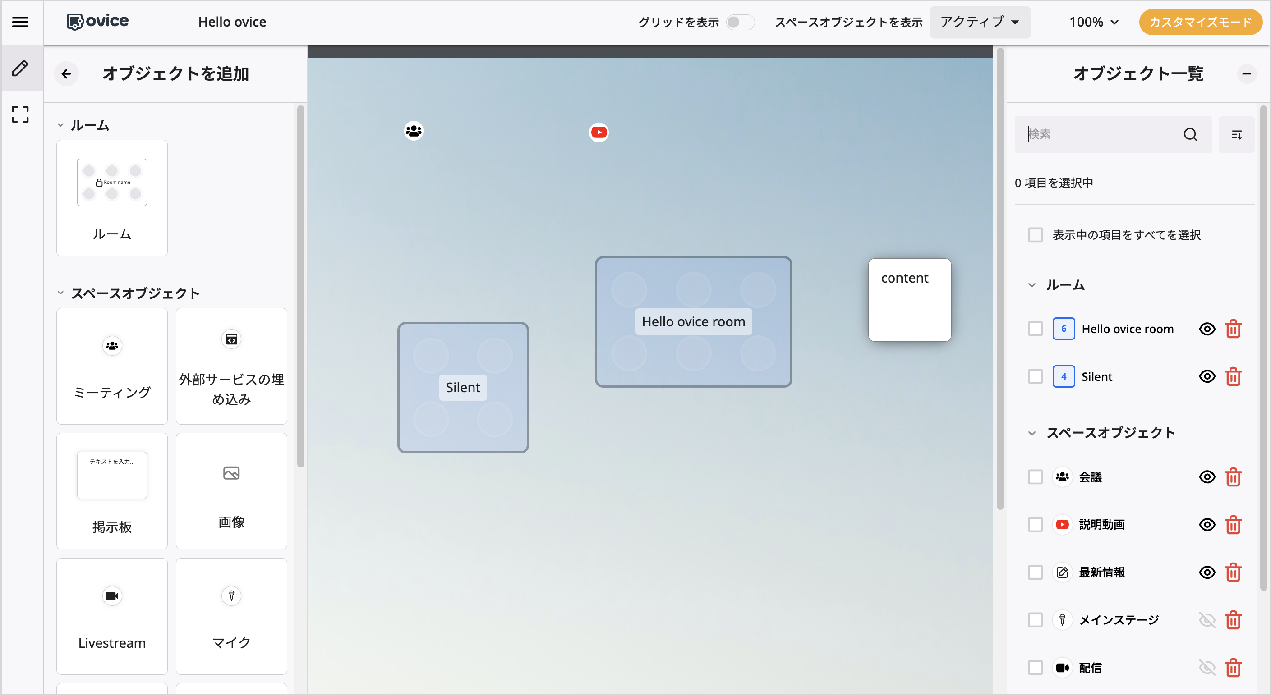Open the hamburger menu
Screen dimensions: 1271x696
click(x=20, y=22)
